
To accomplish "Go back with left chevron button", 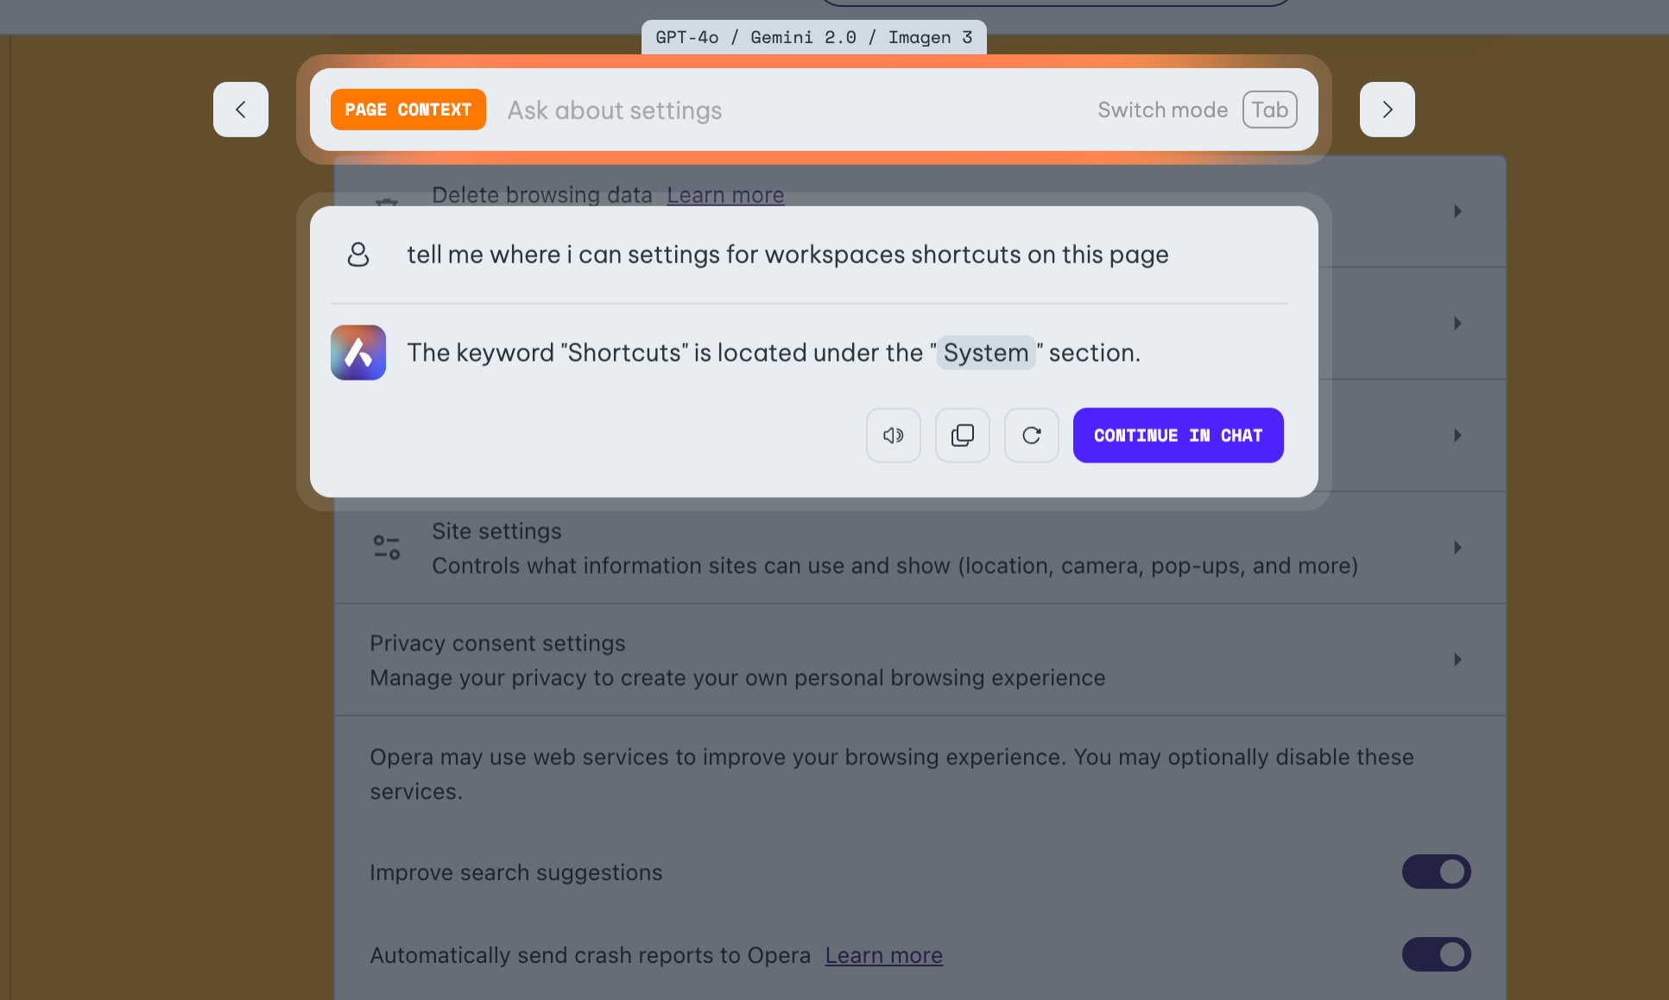I will coord(240,110).
